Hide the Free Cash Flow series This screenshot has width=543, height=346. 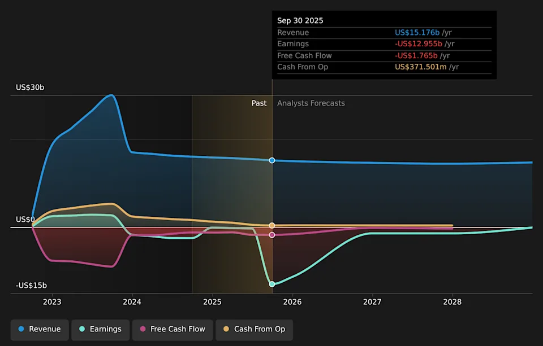173,330
